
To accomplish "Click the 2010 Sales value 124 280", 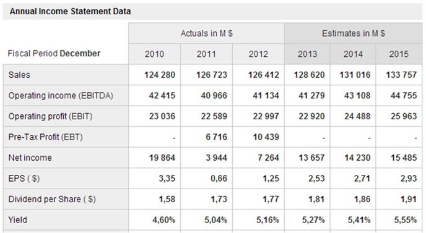I will click(x=160, y=75).
